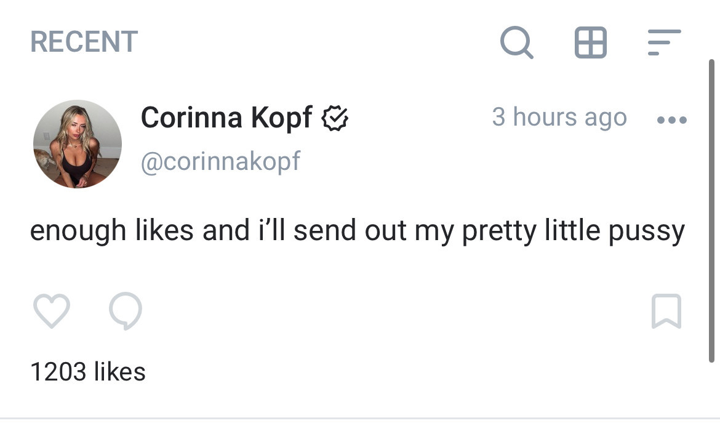Click the vertical scrollbar thumb
The height and width of the screenshot is (431, 720).
[712, 209]
